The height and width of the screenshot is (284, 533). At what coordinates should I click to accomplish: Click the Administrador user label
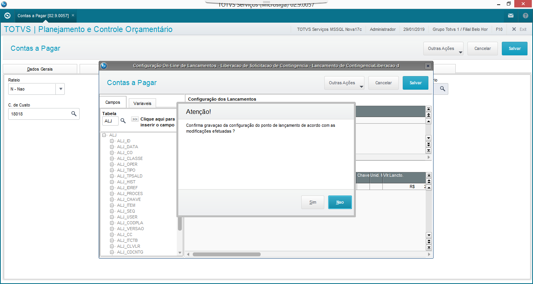point(382,29)
